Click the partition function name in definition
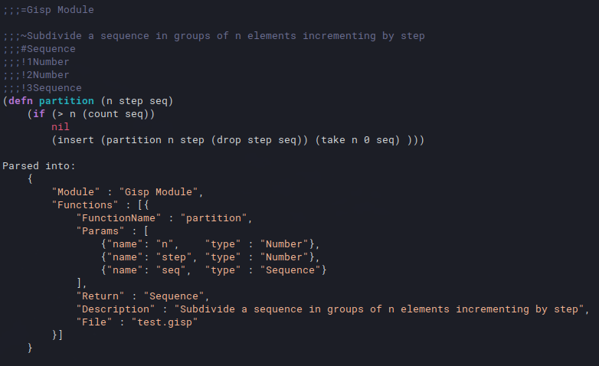 [x=67, y=101]
